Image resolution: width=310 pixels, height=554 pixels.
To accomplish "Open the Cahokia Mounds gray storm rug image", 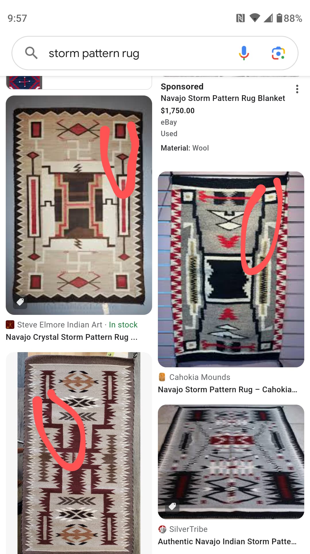I will click(x=231, y=269).
